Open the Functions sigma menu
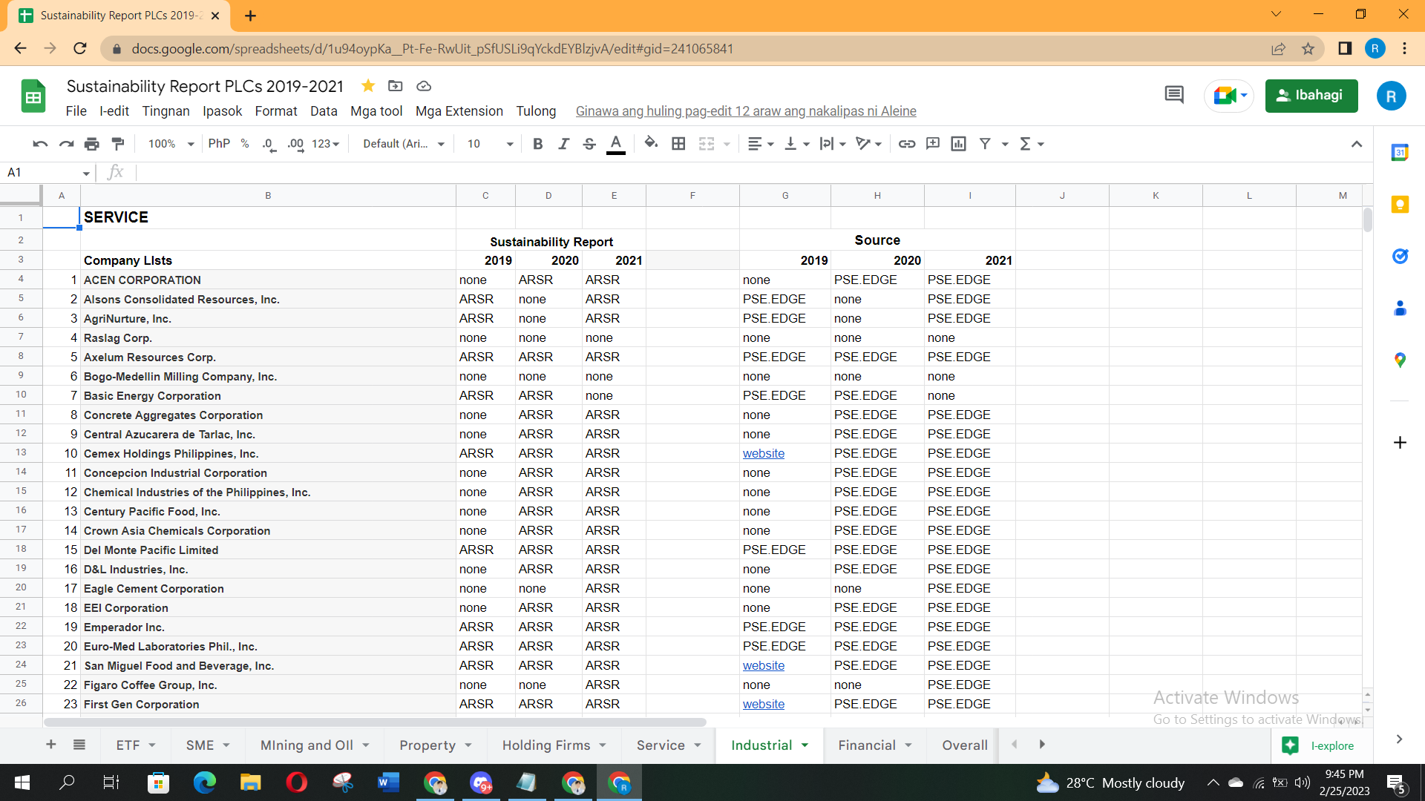Screen dimensions: 1425x801 (x=1032, y=144)
